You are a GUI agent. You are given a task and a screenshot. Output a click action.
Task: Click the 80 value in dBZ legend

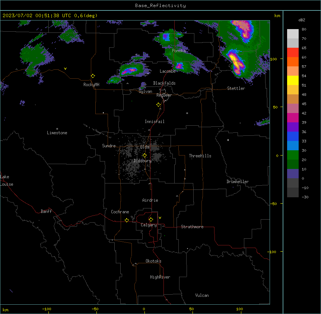coord(304,29)
